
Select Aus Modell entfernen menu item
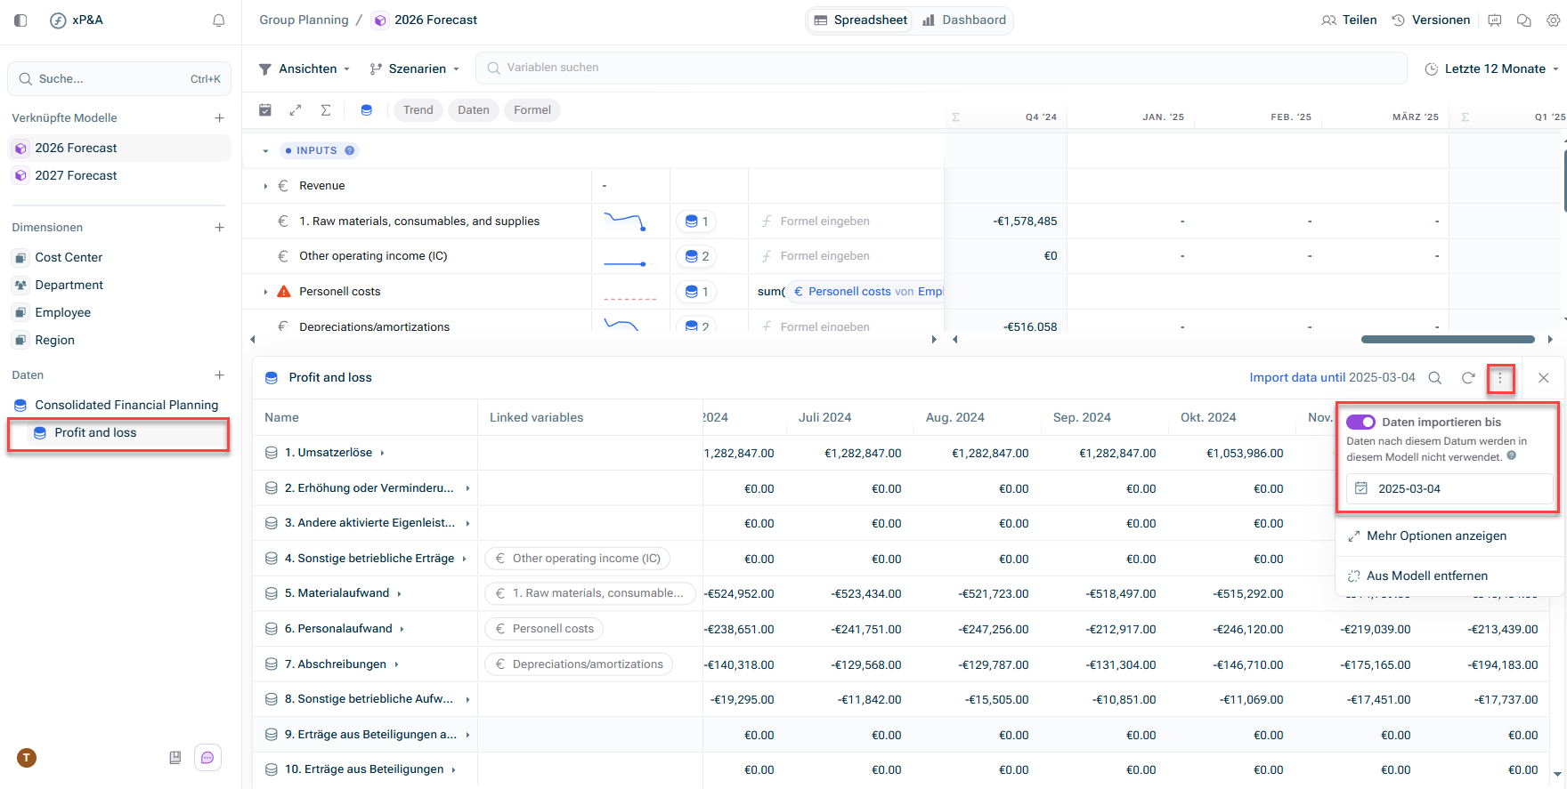(x=1449, y=576)
